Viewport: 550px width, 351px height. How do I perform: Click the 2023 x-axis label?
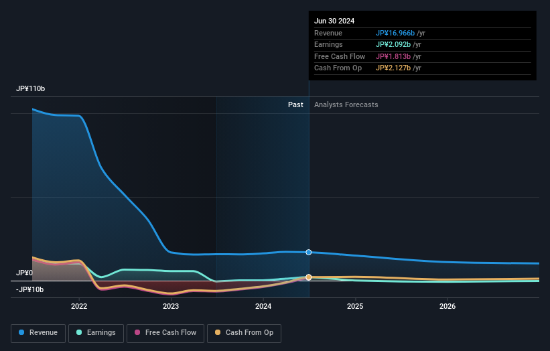(x=171, y=307)
